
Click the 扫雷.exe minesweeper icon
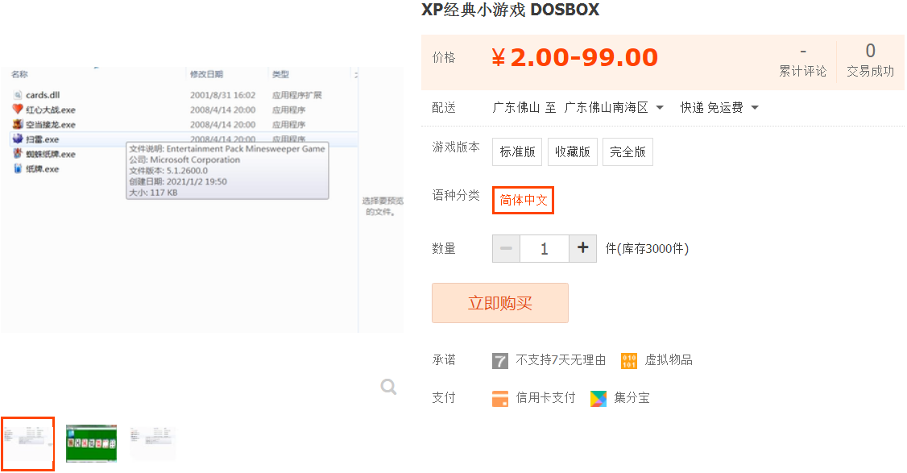[x=18, y=139]
